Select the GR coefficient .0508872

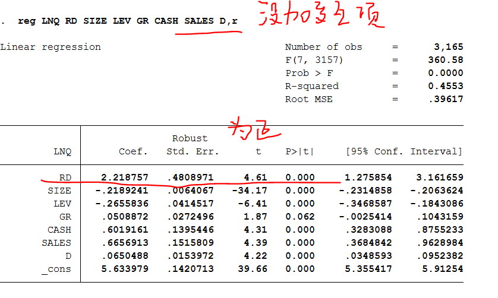(125, 217)
